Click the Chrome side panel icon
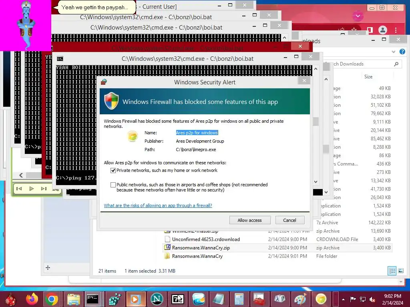This screenshot has height=307, width=410. tap(370, 30)
